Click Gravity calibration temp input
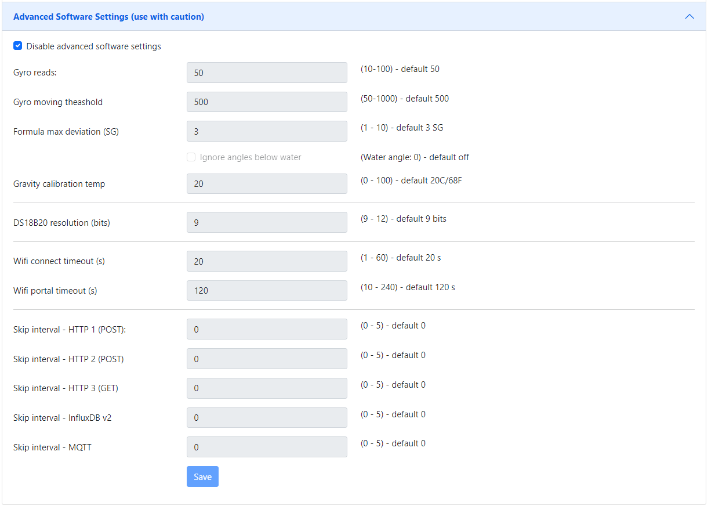This screenshot has height=509, width=715. tap(267, 184)
